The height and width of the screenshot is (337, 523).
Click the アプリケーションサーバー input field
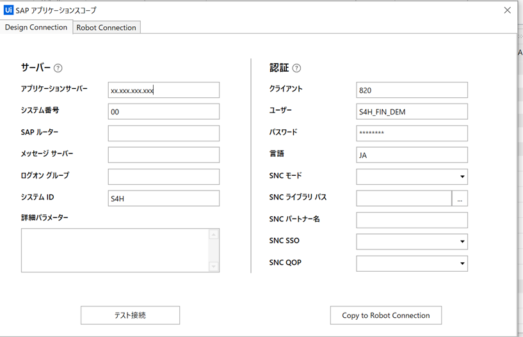(x=164, y=90)
